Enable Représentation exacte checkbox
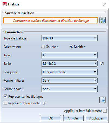This screenshot has height=123, width=109. (x=5, y=103)
